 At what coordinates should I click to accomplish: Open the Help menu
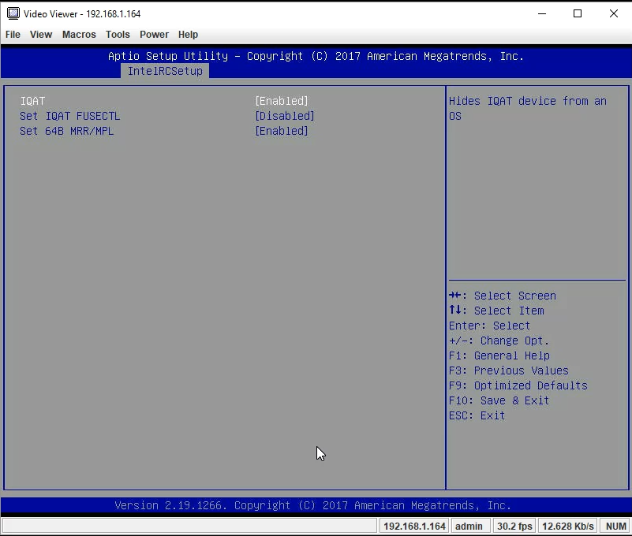[x=188, y=35]
